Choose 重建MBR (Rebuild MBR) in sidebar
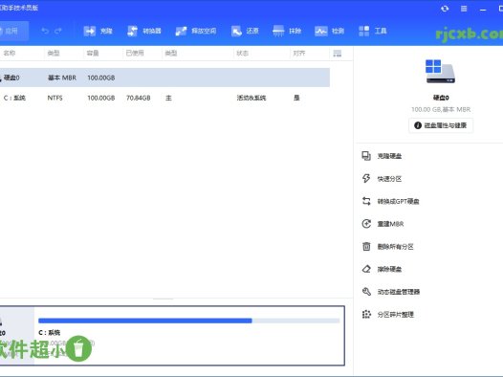503x377 pixels. point(383,224)
